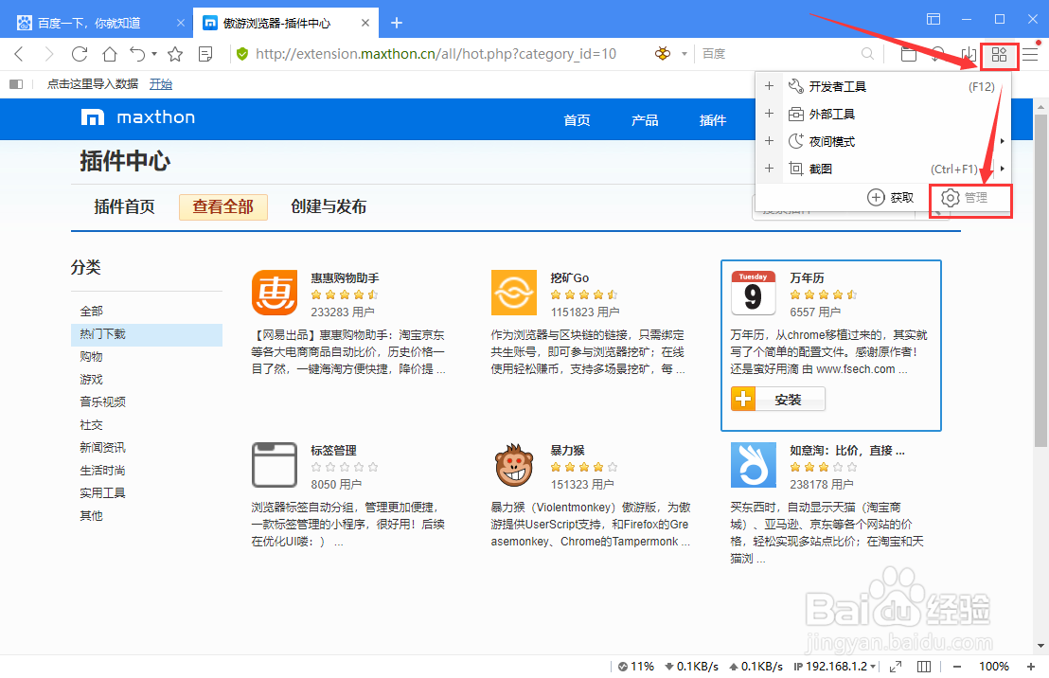
Task: Toggle split screen icon in status bar
Action: pyautogui.click(x=924, y=667)
